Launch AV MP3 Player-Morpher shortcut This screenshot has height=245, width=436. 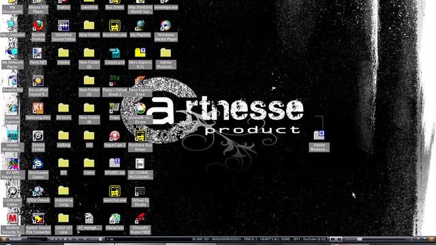(12, 163)
